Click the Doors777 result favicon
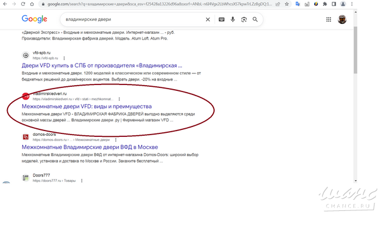Viewport: 392px width, 229px height. (26, 178)
